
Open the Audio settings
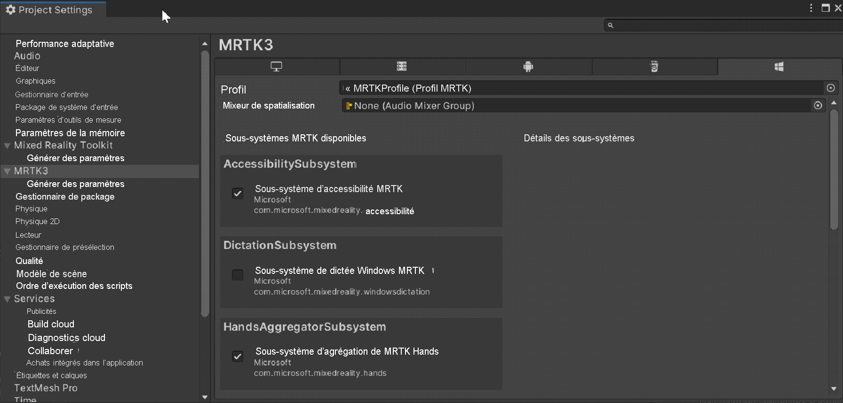[x=27, y=56]
